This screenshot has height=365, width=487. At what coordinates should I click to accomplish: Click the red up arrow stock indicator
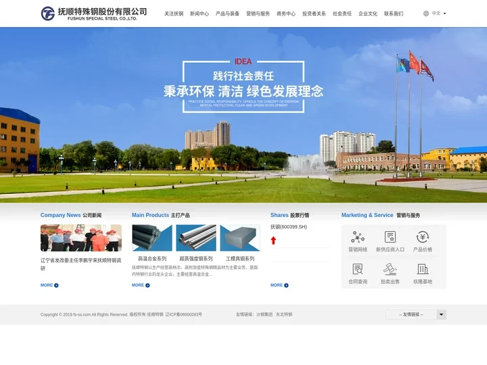click(x=273, y=240)
